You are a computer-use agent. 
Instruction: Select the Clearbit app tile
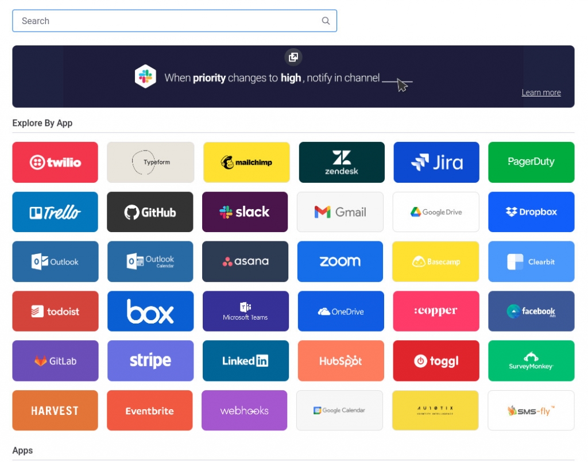coord(531,261)
